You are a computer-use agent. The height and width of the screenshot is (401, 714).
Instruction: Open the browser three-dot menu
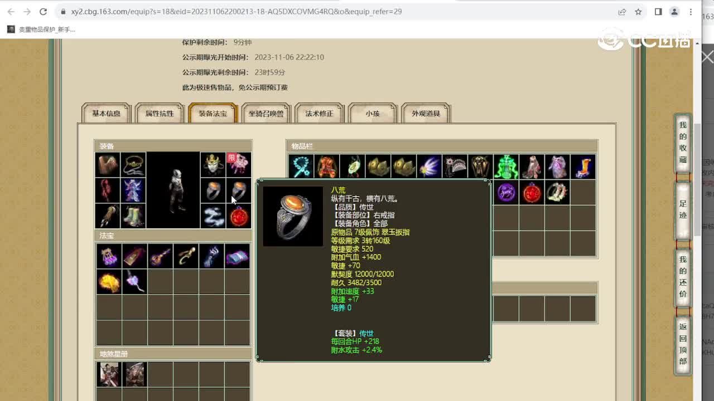691,11
